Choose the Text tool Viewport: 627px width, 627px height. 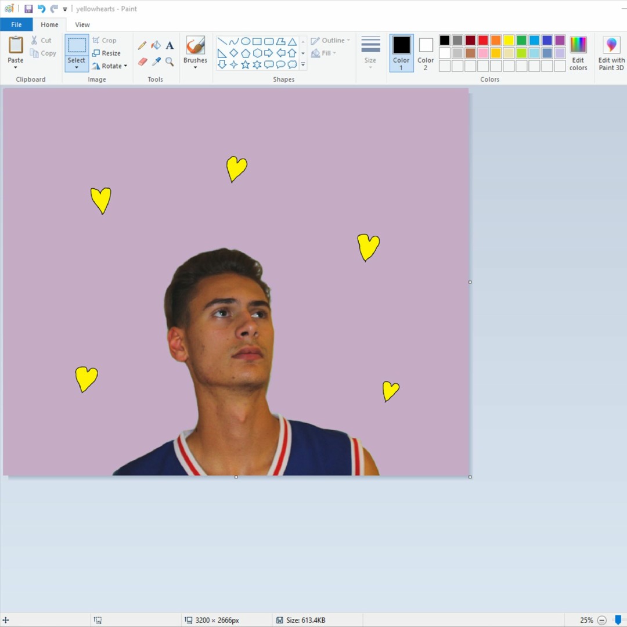pyautogui.click(x=170, y=45)
